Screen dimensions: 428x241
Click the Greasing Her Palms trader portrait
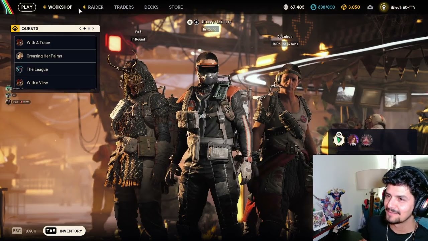20,56
